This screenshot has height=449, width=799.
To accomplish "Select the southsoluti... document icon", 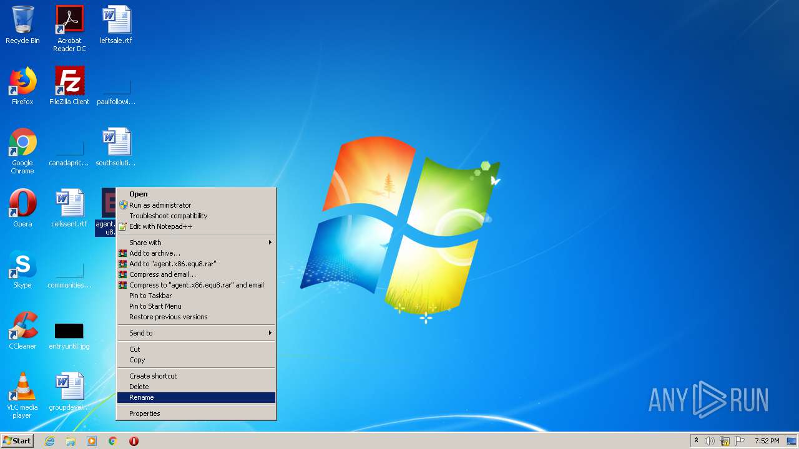I will (x=116, y=147).
